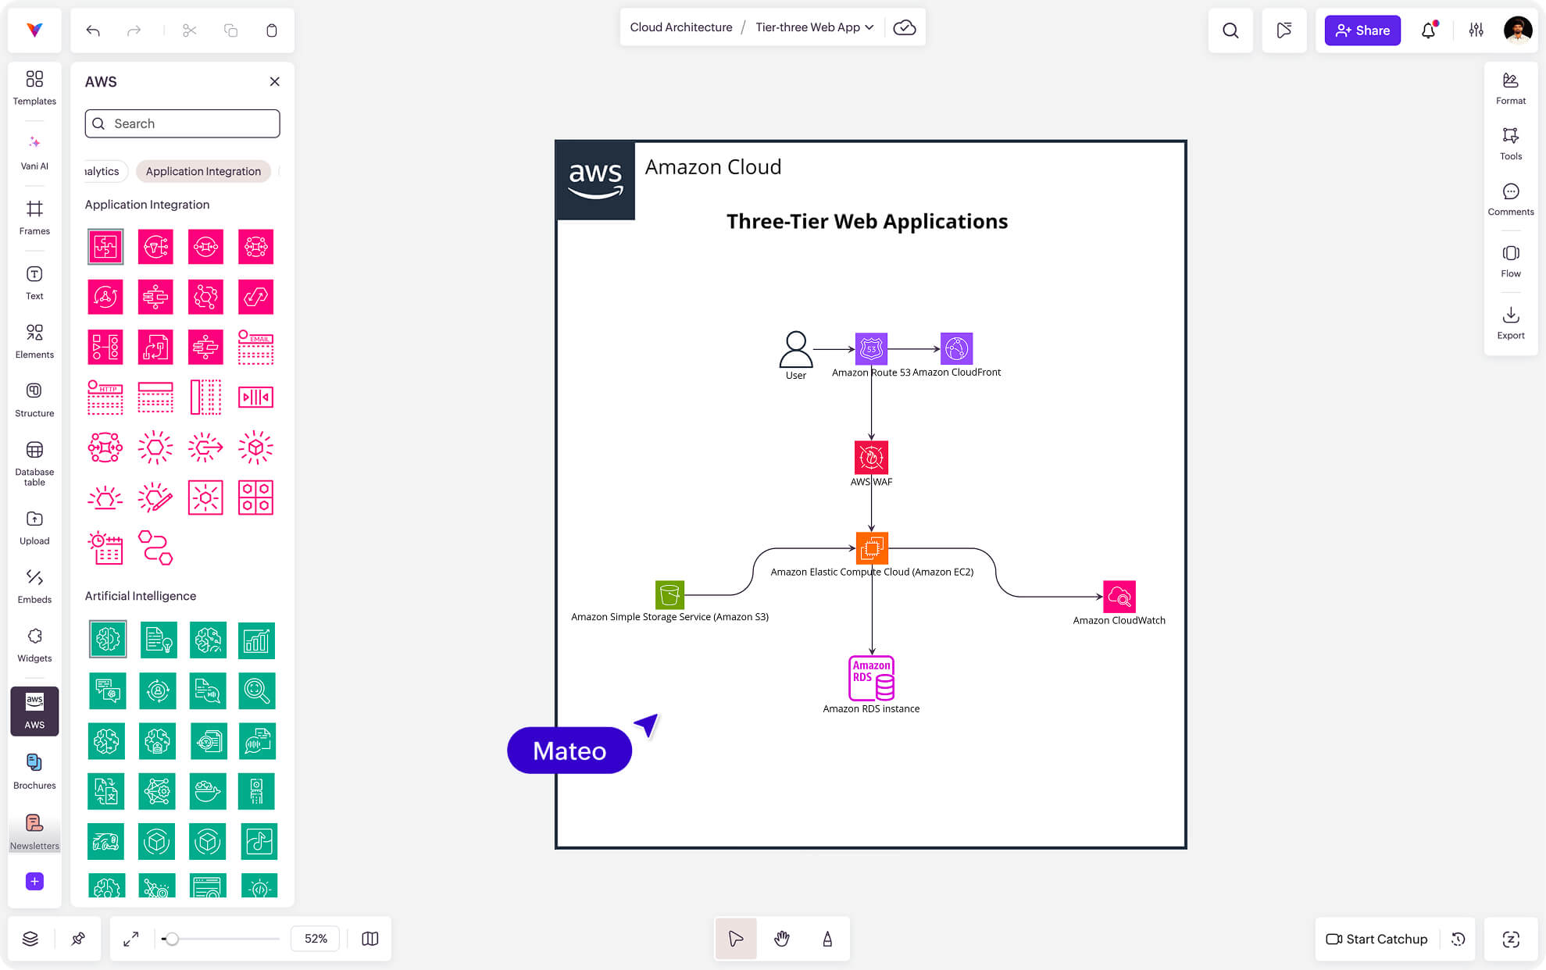The height and width of the screenshot is (970, 1546).
Task: Paste from clipboard
Action: click(272, 30)
